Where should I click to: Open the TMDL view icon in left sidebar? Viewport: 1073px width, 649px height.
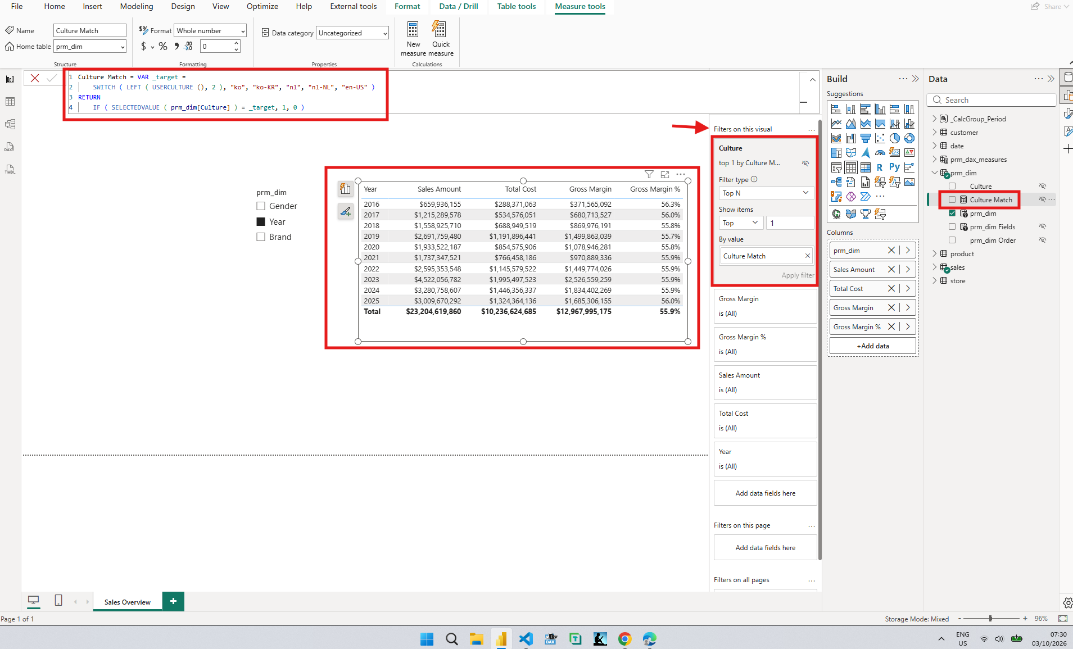coord(10,169)
